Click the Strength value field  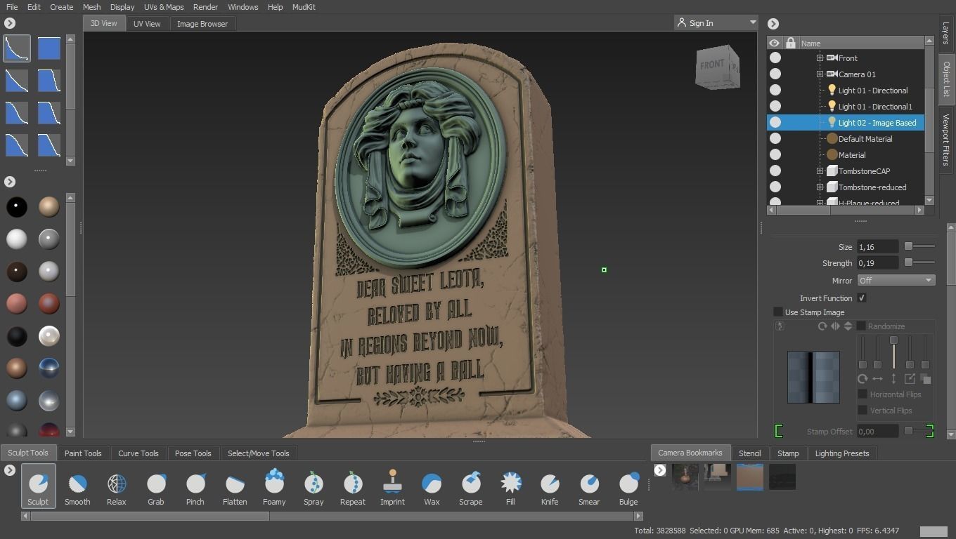click(x=878, y=262)
